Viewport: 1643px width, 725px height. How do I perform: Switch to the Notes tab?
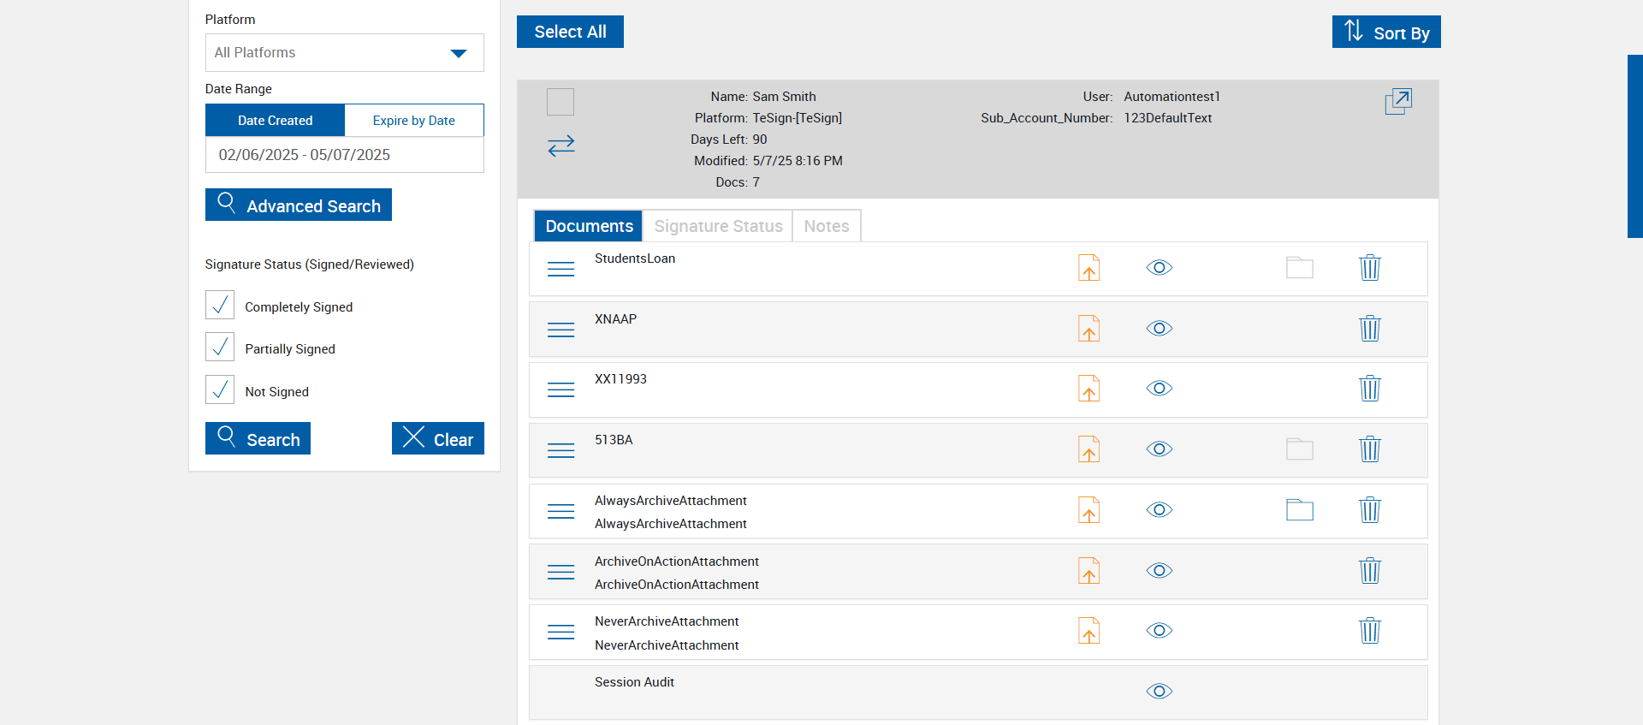826,226
